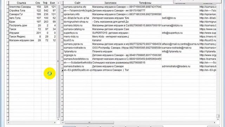
Task: Click the samara-catalog.ru site cell
Action: 77,29
